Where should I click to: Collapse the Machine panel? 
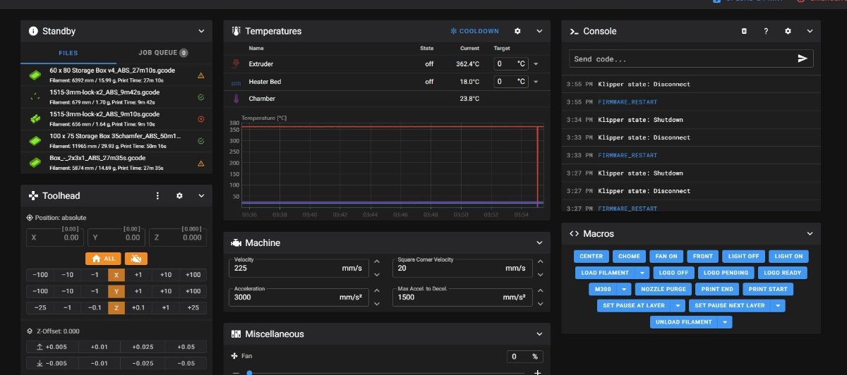(x=539, y=242)
